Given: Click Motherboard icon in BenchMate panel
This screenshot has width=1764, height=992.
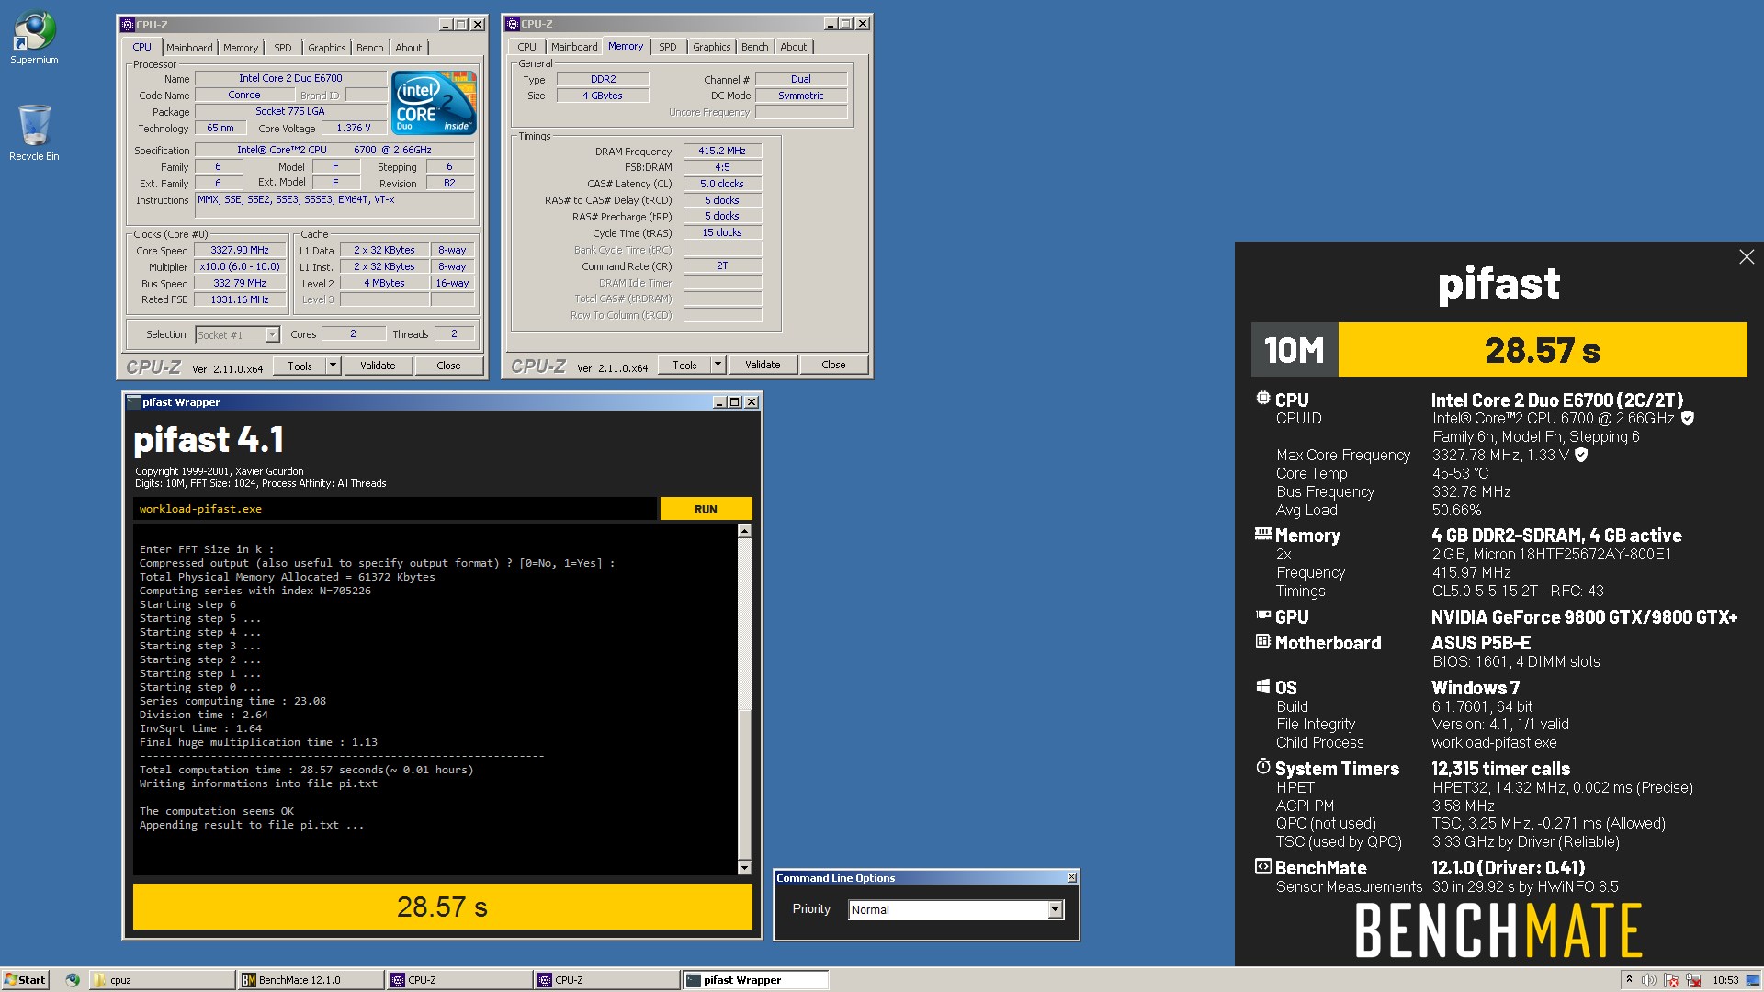Looking at the screenshot, I should coord(1263,641).
